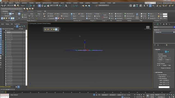
Task: Toggle the Edge Distance checkbox
Action: pos(158,76)
